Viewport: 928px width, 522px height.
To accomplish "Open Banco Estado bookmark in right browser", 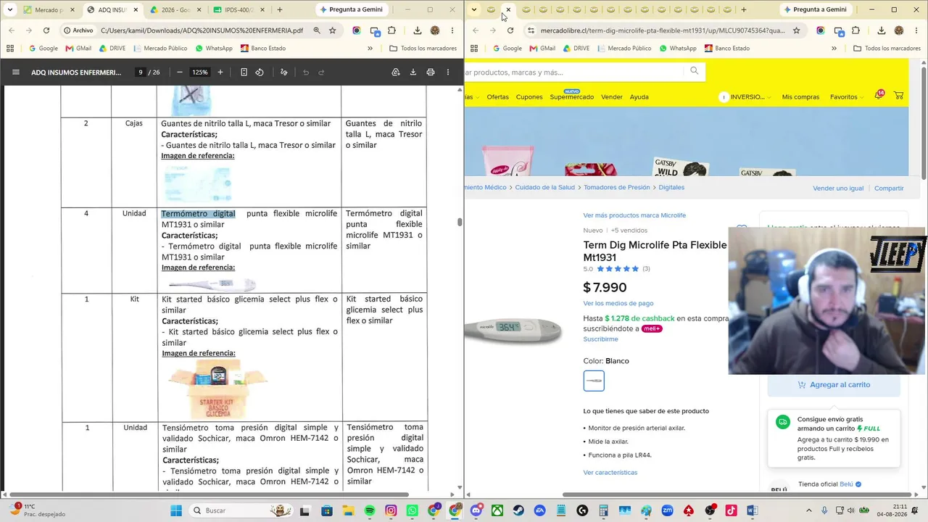I will pyautogui.click(x=727, y=49).
